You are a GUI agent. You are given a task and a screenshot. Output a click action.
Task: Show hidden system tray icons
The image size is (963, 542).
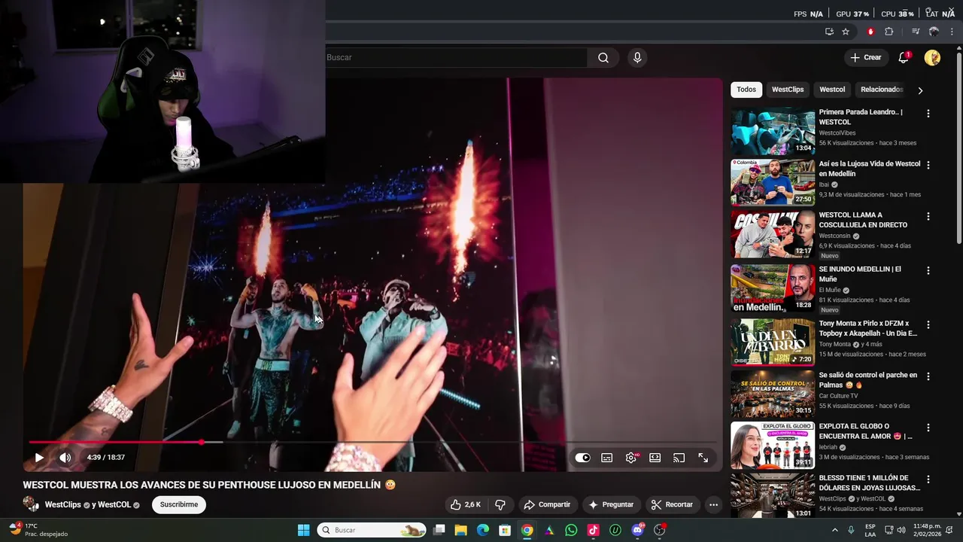[x=834, y=530]
